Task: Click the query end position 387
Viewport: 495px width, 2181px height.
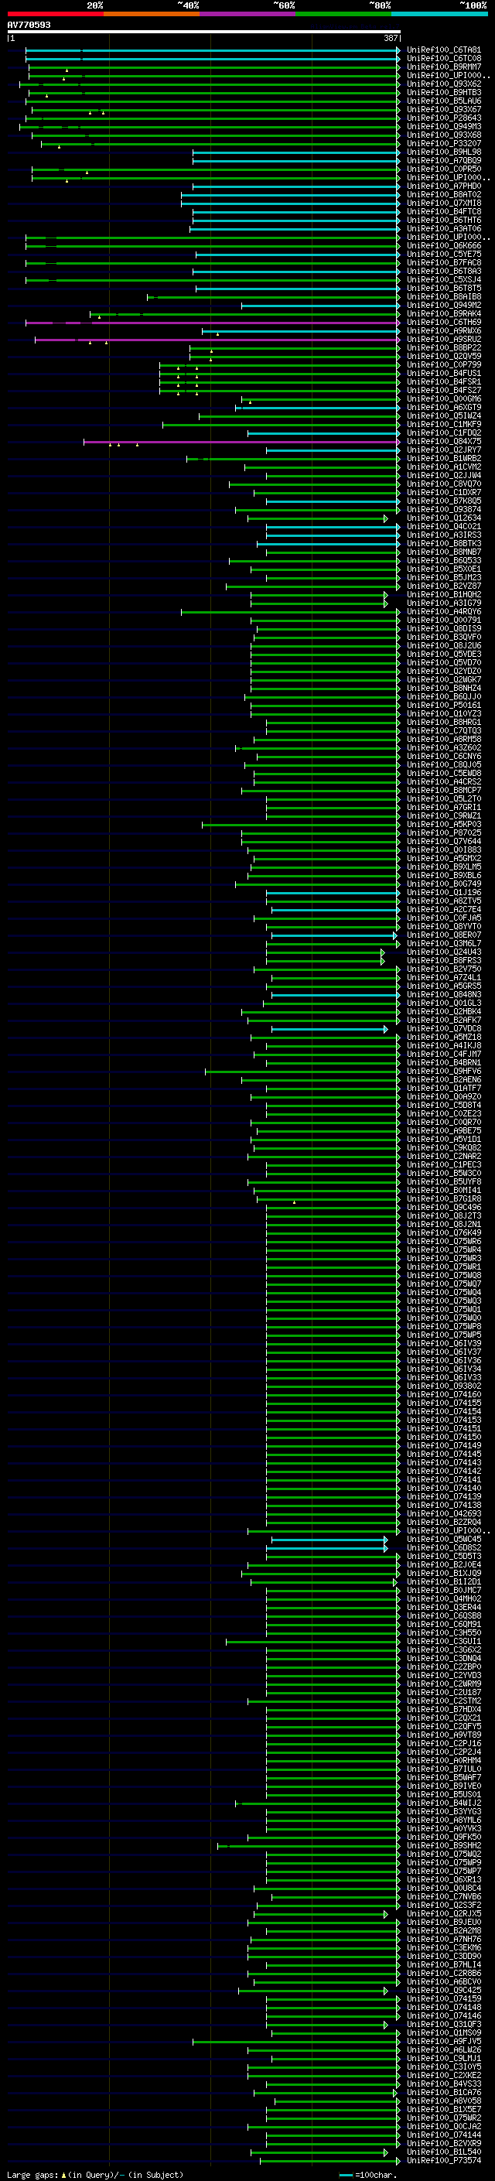Action: click(391, 38)
